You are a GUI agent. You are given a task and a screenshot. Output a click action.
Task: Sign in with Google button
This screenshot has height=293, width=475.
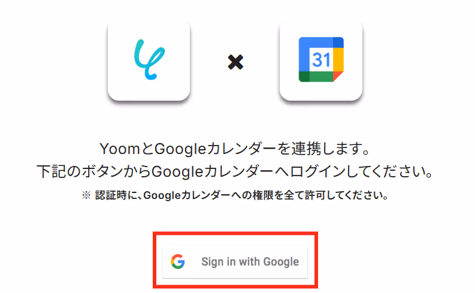click(235, 261)
